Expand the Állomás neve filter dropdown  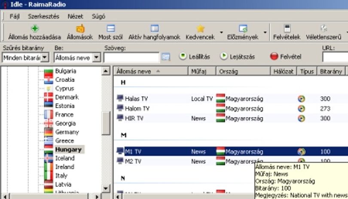tap(96, 57)
